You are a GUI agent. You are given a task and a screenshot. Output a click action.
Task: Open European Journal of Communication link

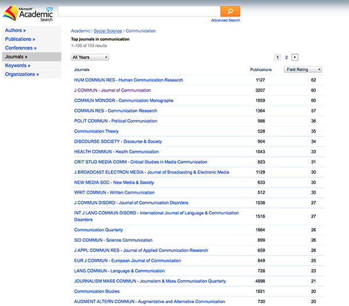coord(127,261)
